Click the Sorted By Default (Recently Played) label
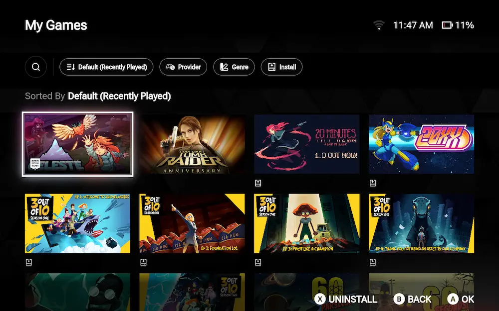The height and width of the screenshot is (311, 499). [x=98, y=96]
